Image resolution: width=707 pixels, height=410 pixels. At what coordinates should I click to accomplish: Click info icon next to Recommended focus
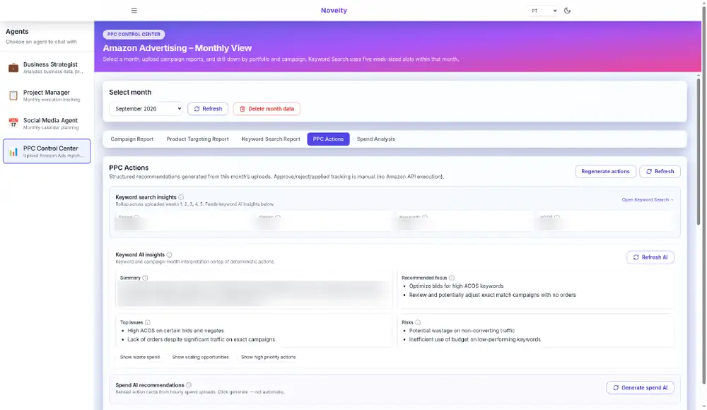(451, 278)
